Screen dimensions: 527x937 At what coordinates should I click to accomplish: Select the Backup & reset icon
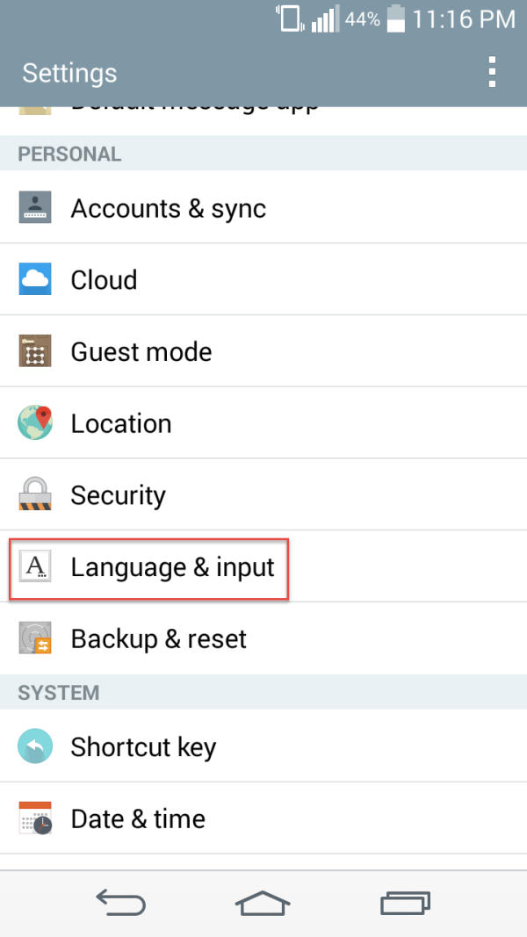click(35, 638)
